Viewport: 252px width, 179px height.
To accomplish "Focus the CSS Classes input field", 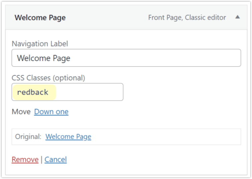I will click(x=67, y=92).
